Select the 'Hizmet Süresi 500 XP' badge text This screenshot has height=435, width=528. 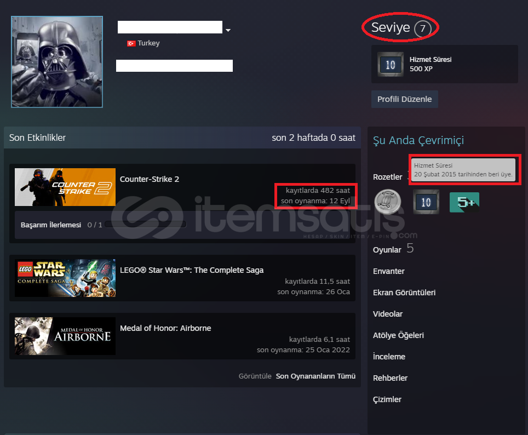coord(431,64)
